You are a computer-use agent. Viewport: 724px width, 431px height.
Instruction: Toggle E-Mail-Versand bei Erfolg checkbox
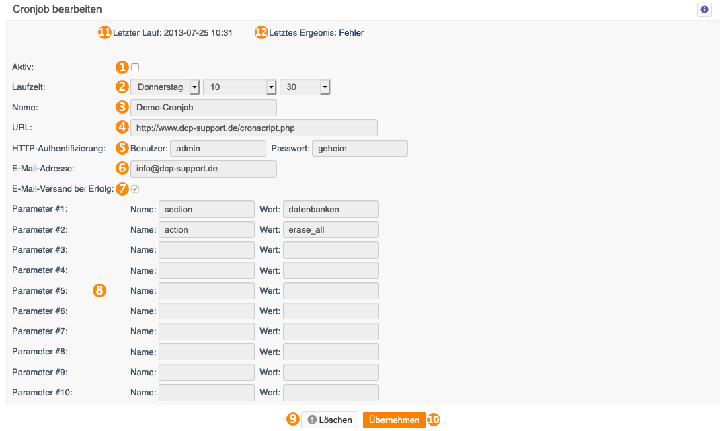(x=135, y=188)
